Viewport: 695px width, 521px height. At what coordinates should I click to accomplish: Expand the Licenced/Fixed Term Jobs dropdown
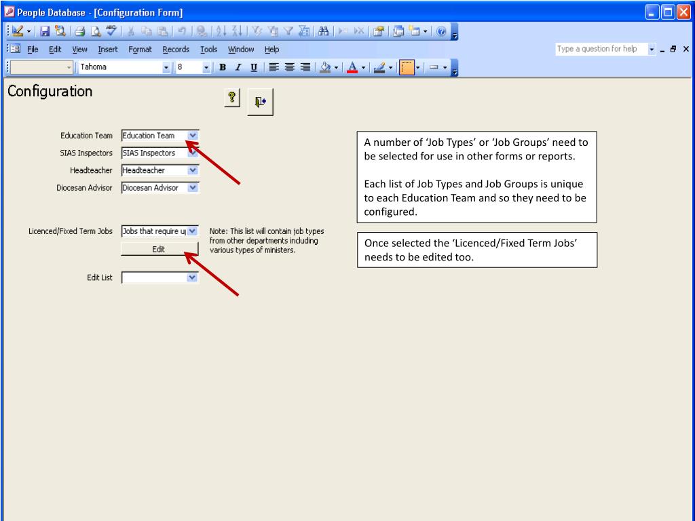[192, 231]
